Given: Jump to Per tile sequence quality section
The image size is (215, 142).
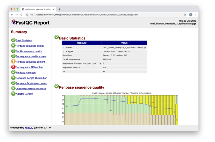Looking at the screenshot, I should (x=29, y=51).
